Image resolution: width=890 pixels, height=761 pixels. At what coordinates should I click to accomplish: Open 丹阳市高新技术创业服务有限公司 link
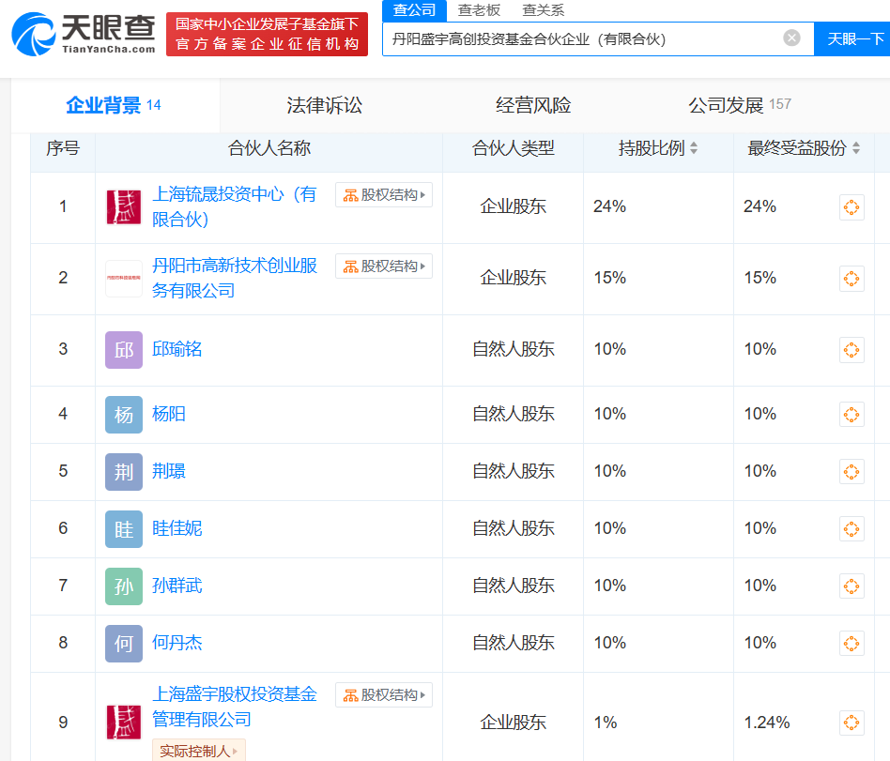point(235,278)
